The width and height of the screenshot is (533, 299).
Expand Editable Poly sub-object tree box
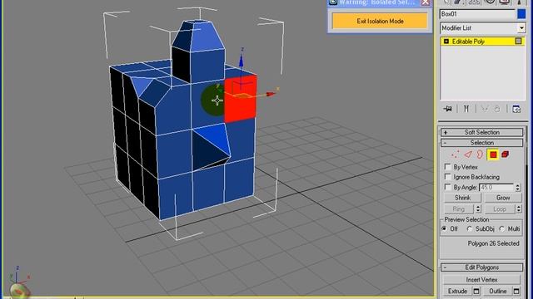click(x=446, y=42)
